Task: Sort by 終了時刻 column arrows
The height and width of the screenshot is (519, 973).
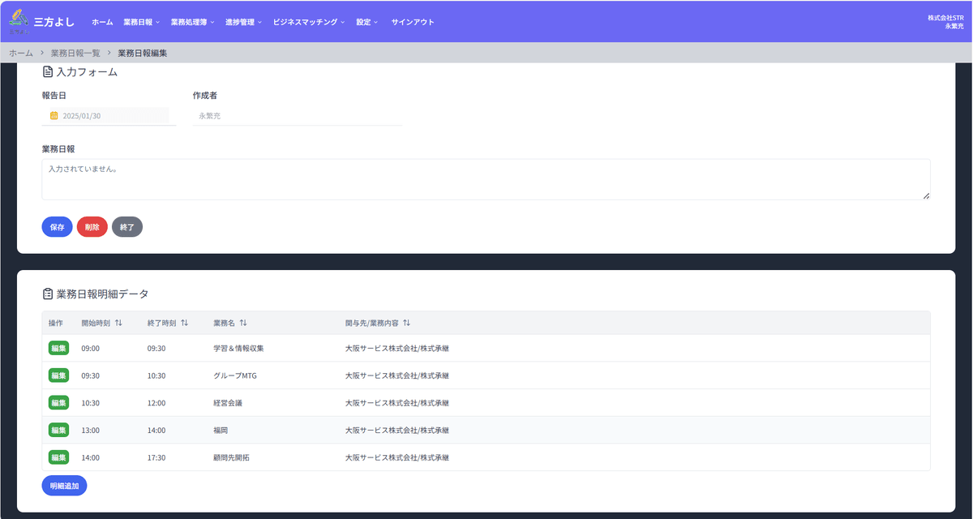Action: click(x=184, y=323)
